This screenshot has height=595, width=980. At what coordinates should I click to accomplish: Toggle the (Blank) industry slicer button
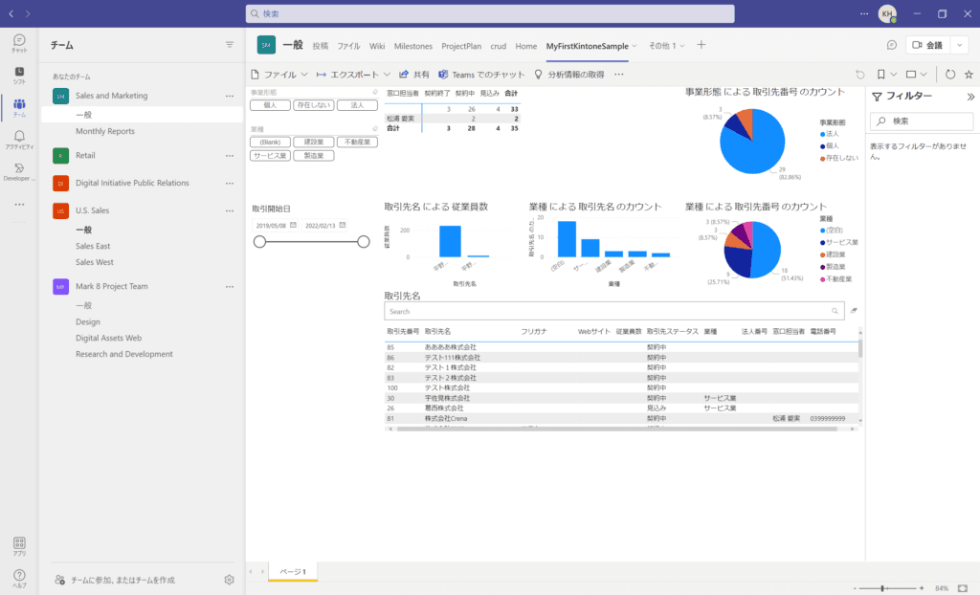coord(270,142)
